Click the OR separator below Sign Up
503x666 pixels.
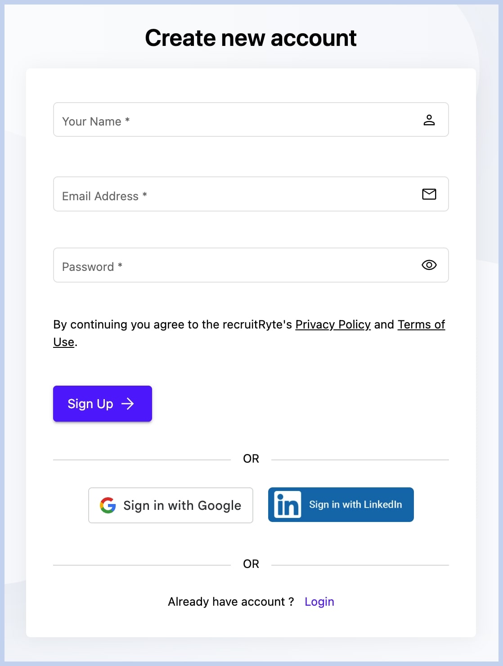pos(251,459)
